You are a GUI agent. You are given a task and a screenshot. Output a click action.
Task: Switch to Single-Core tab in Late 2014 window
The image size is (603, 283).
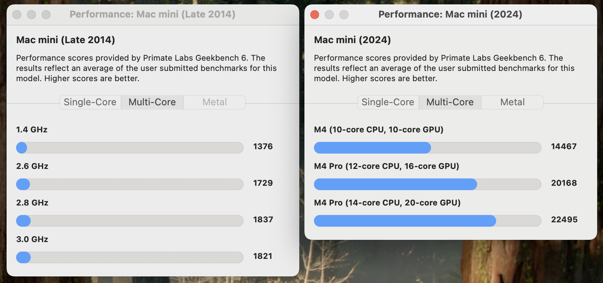tap(90, 102)
